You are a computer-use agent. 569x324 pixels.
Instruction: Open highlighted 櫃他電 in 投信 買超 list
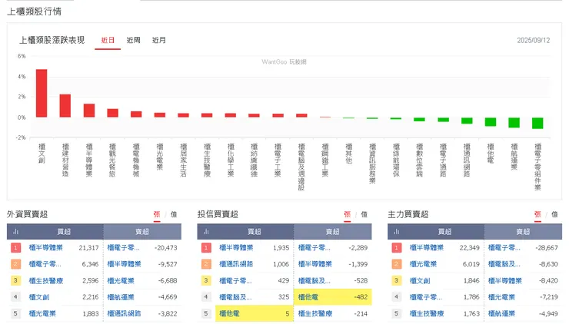pyautogui.click(x=229, y=314)
